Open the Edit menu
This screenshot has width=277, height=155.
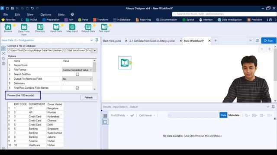[x=17, y=15]
